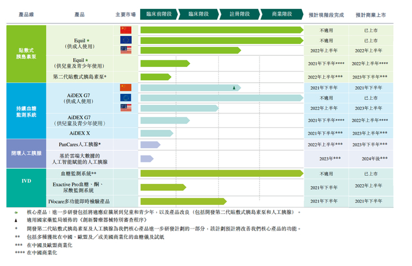
Task: Click the 核心產品 footnote text
Action: (164, 213)
